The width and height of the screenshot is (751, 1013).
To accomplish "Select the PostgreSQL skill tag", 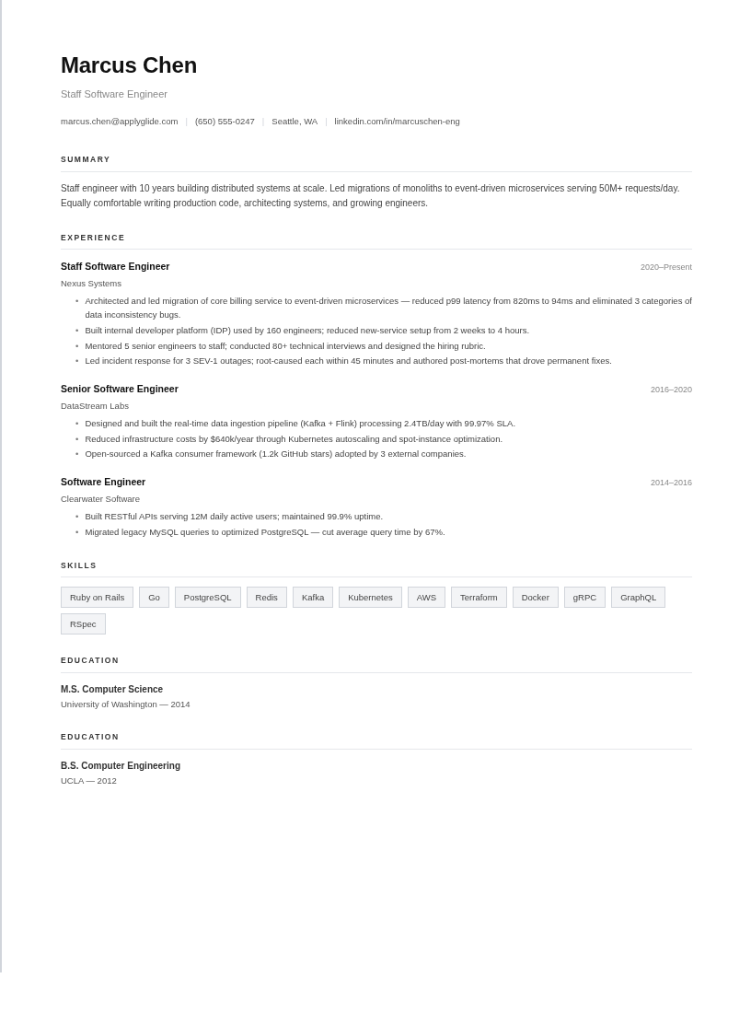I will pos(207,598).
